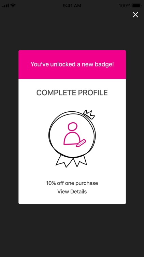Tap the 9:41 AM clock
Viewport: 144px width, 257px height.
[x=72, y=6]
